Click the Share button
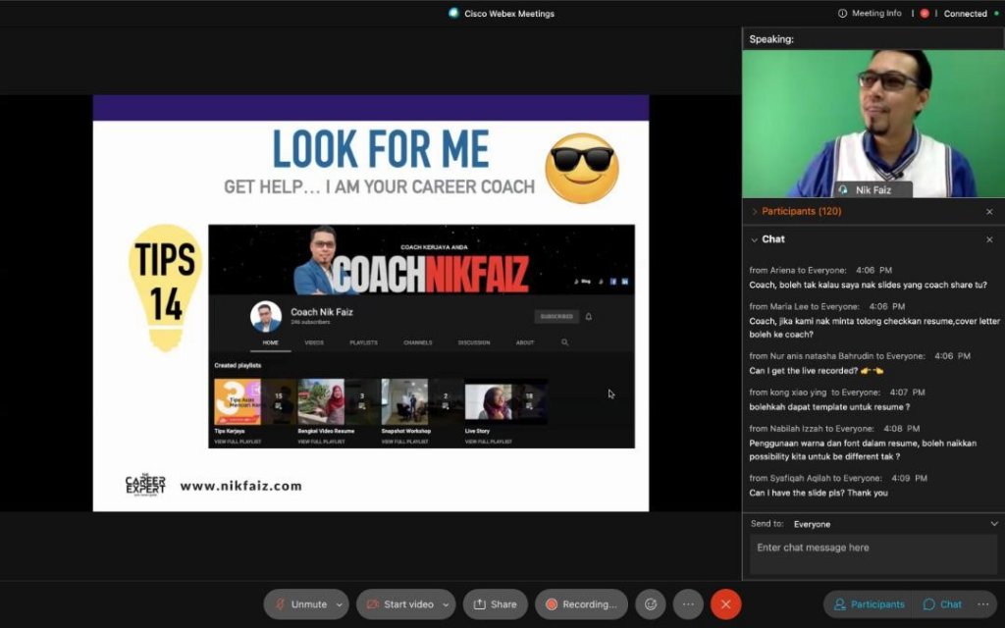1005x628 pixels. point(495,604)
